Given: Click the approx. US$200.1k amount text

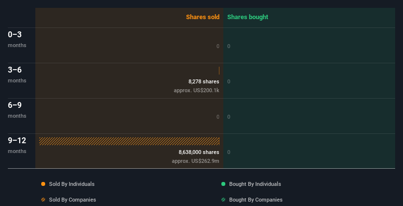Looking at the screenshot, I should (196, 90).
